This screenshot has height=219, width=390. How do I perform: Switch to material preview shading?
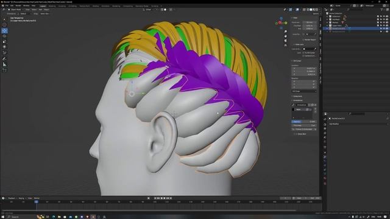tap(314, 10)
